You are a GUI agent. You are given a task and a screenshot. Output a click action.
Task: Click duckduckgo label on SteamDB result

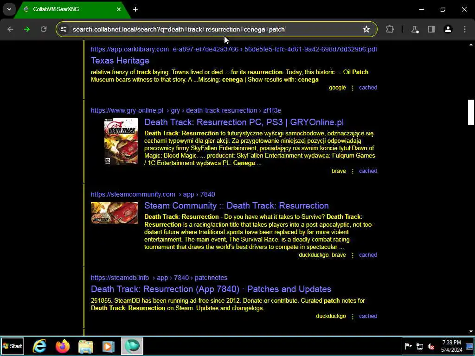[331, 316]
